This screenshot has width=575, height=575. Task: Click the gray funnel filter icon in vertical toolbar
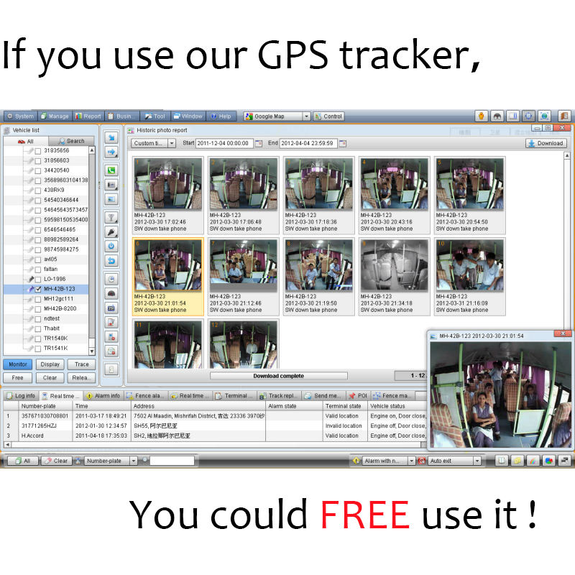pyautogui.click(x=111, y=218)
